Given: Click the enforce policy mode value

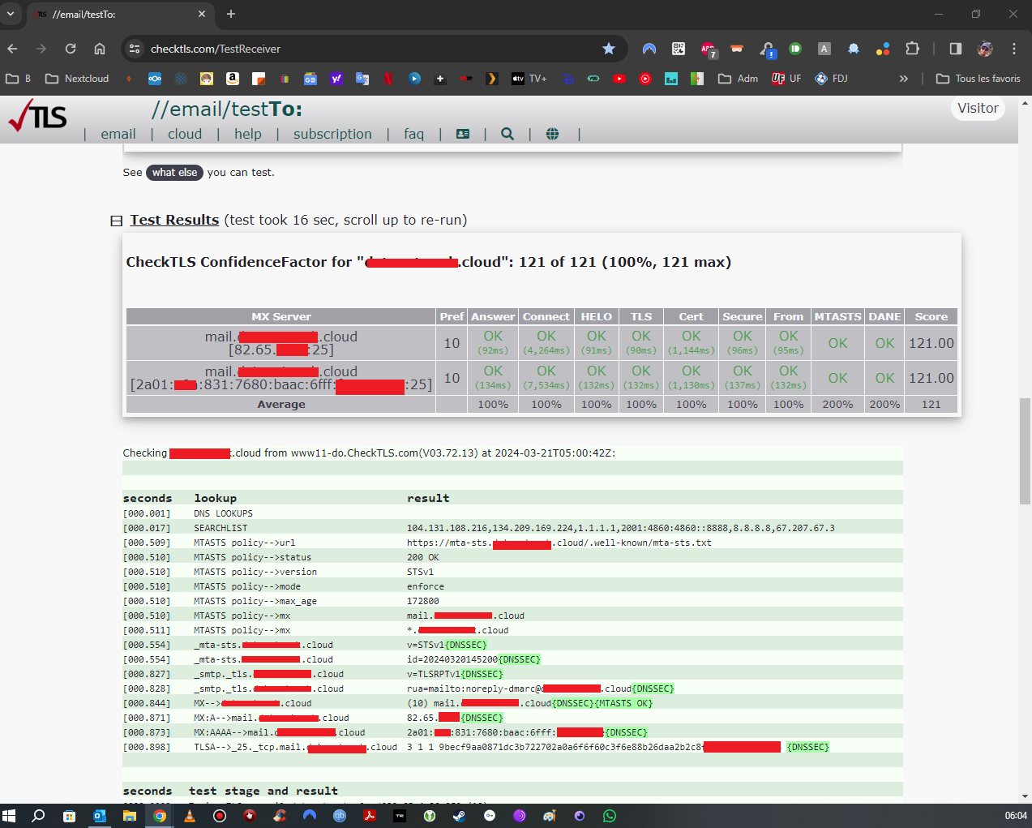Looking at the screenshot, I should coord(426,586).
